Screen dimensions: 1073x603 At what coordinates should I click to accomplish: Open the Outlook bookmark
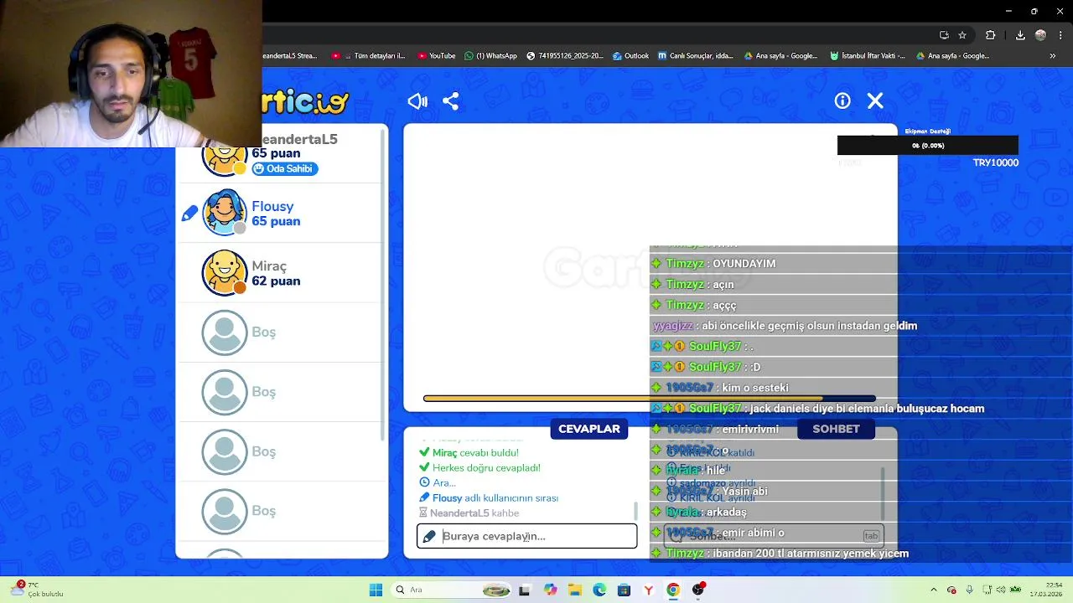(630, 56)
